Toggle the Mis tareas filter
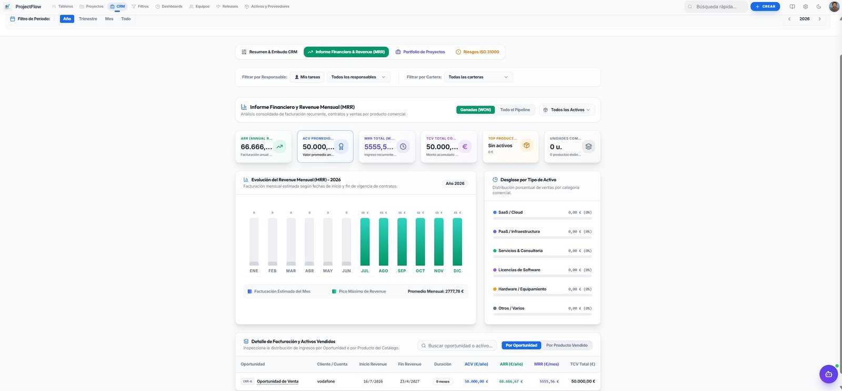This screenshot has height=391, width=842. coord(307,77)
